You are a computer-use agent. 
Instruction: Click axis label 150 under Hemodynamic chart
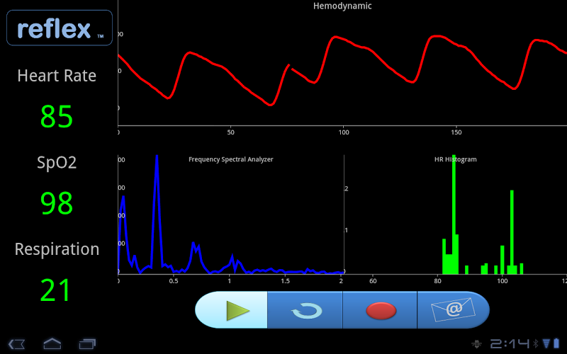(456, 132)
